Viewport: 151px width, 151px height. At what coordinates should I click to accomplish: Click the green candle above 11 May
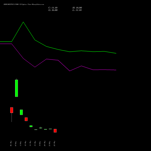pos(21,112)
